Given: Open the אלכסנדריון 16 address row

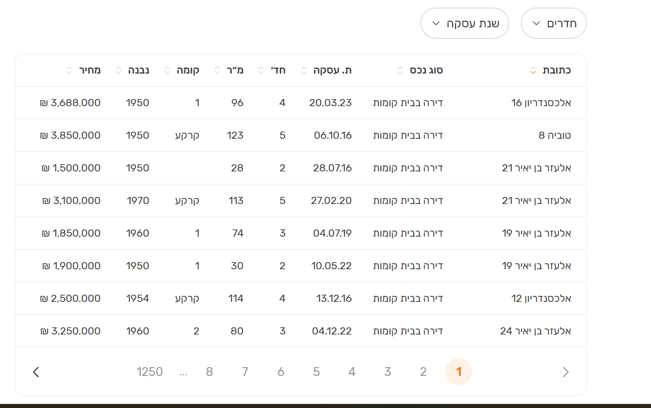Looking at the screenshot, I should tap(541, 103).
